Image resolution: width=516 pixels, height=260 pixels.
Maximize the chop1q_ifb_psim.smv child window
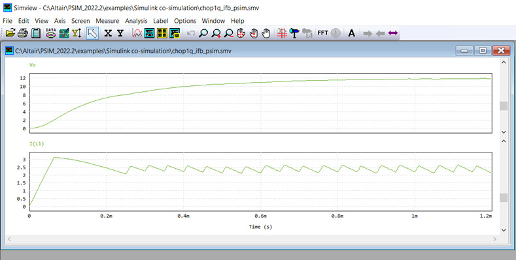coord(483,50)
